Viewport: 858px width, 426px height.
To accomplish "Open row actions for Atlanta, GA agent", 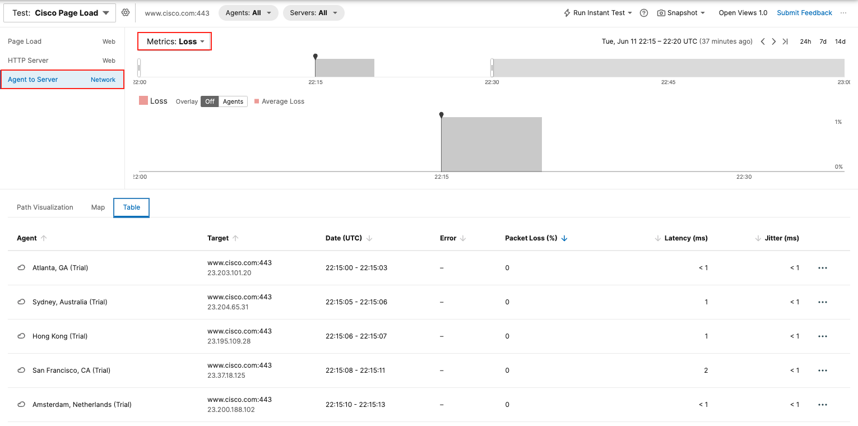I will [x=822, y=268].
